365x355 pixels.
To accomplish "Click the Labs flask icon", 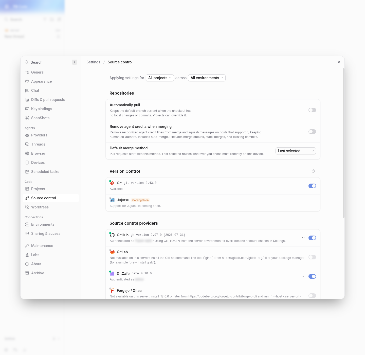I will coord(27,255).
